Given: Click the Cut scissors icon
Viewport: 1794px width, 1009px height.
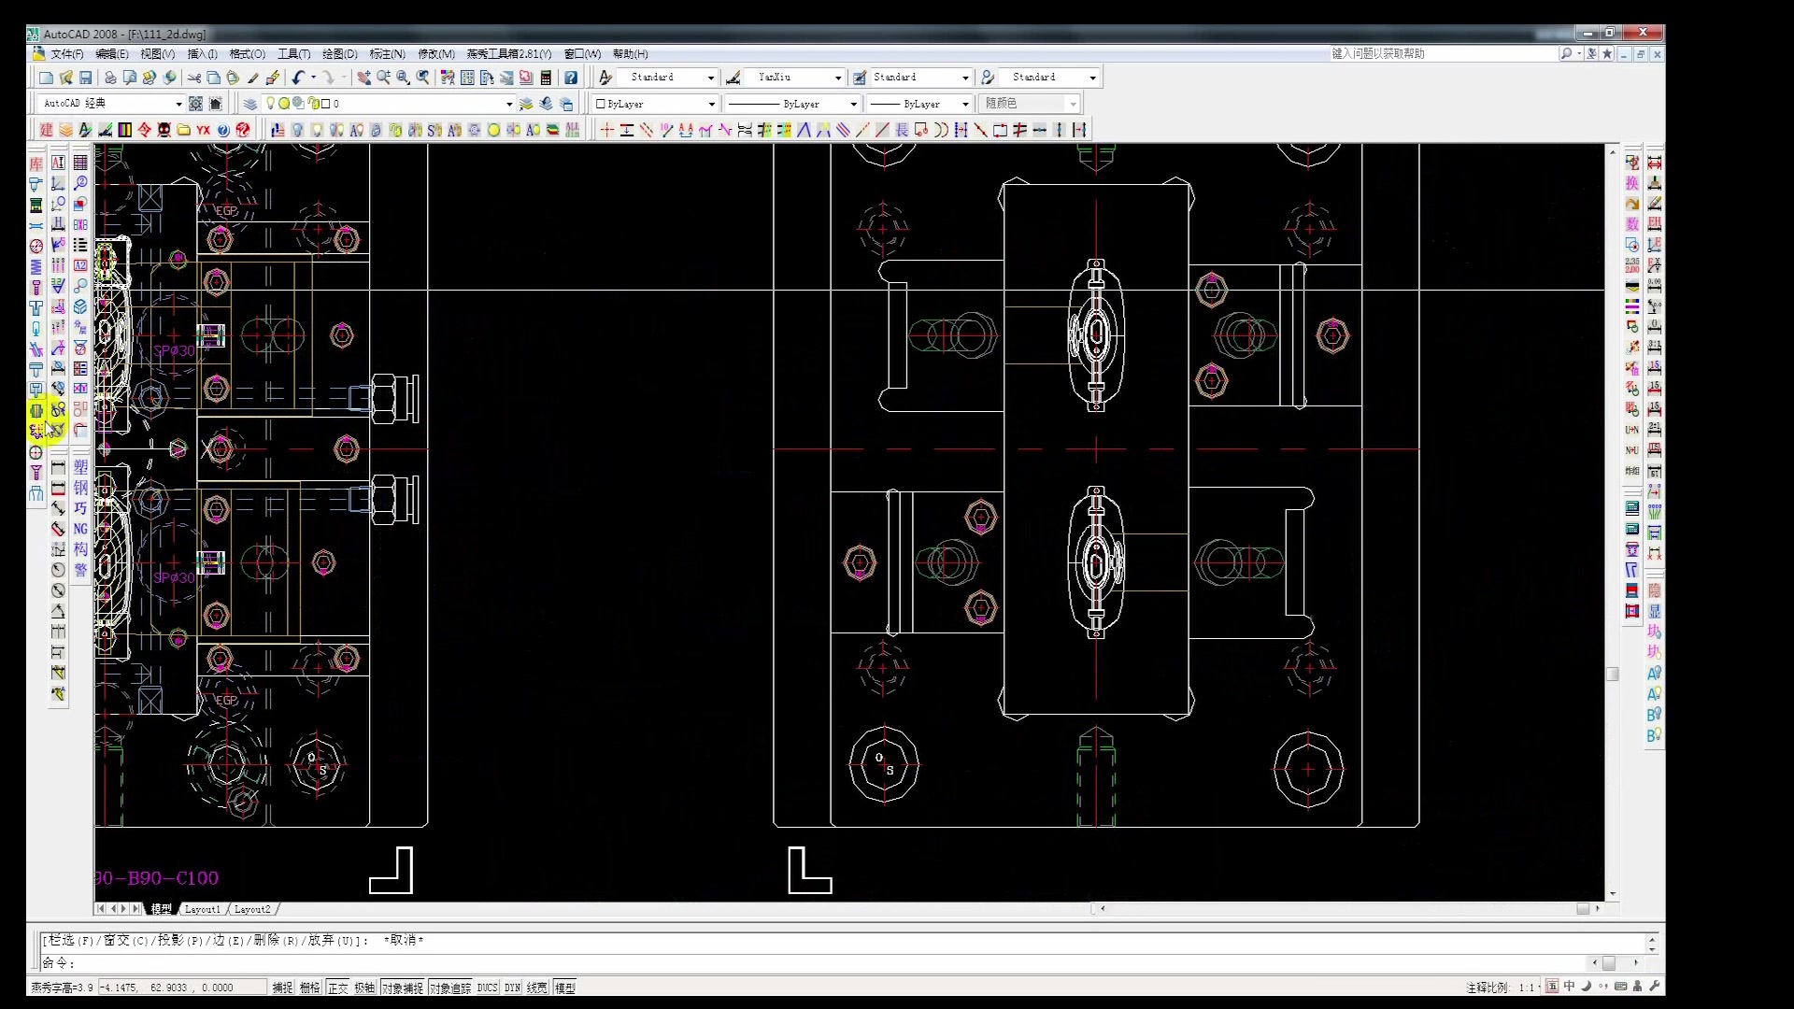Looking at the screenshot, I should (193, 78).
